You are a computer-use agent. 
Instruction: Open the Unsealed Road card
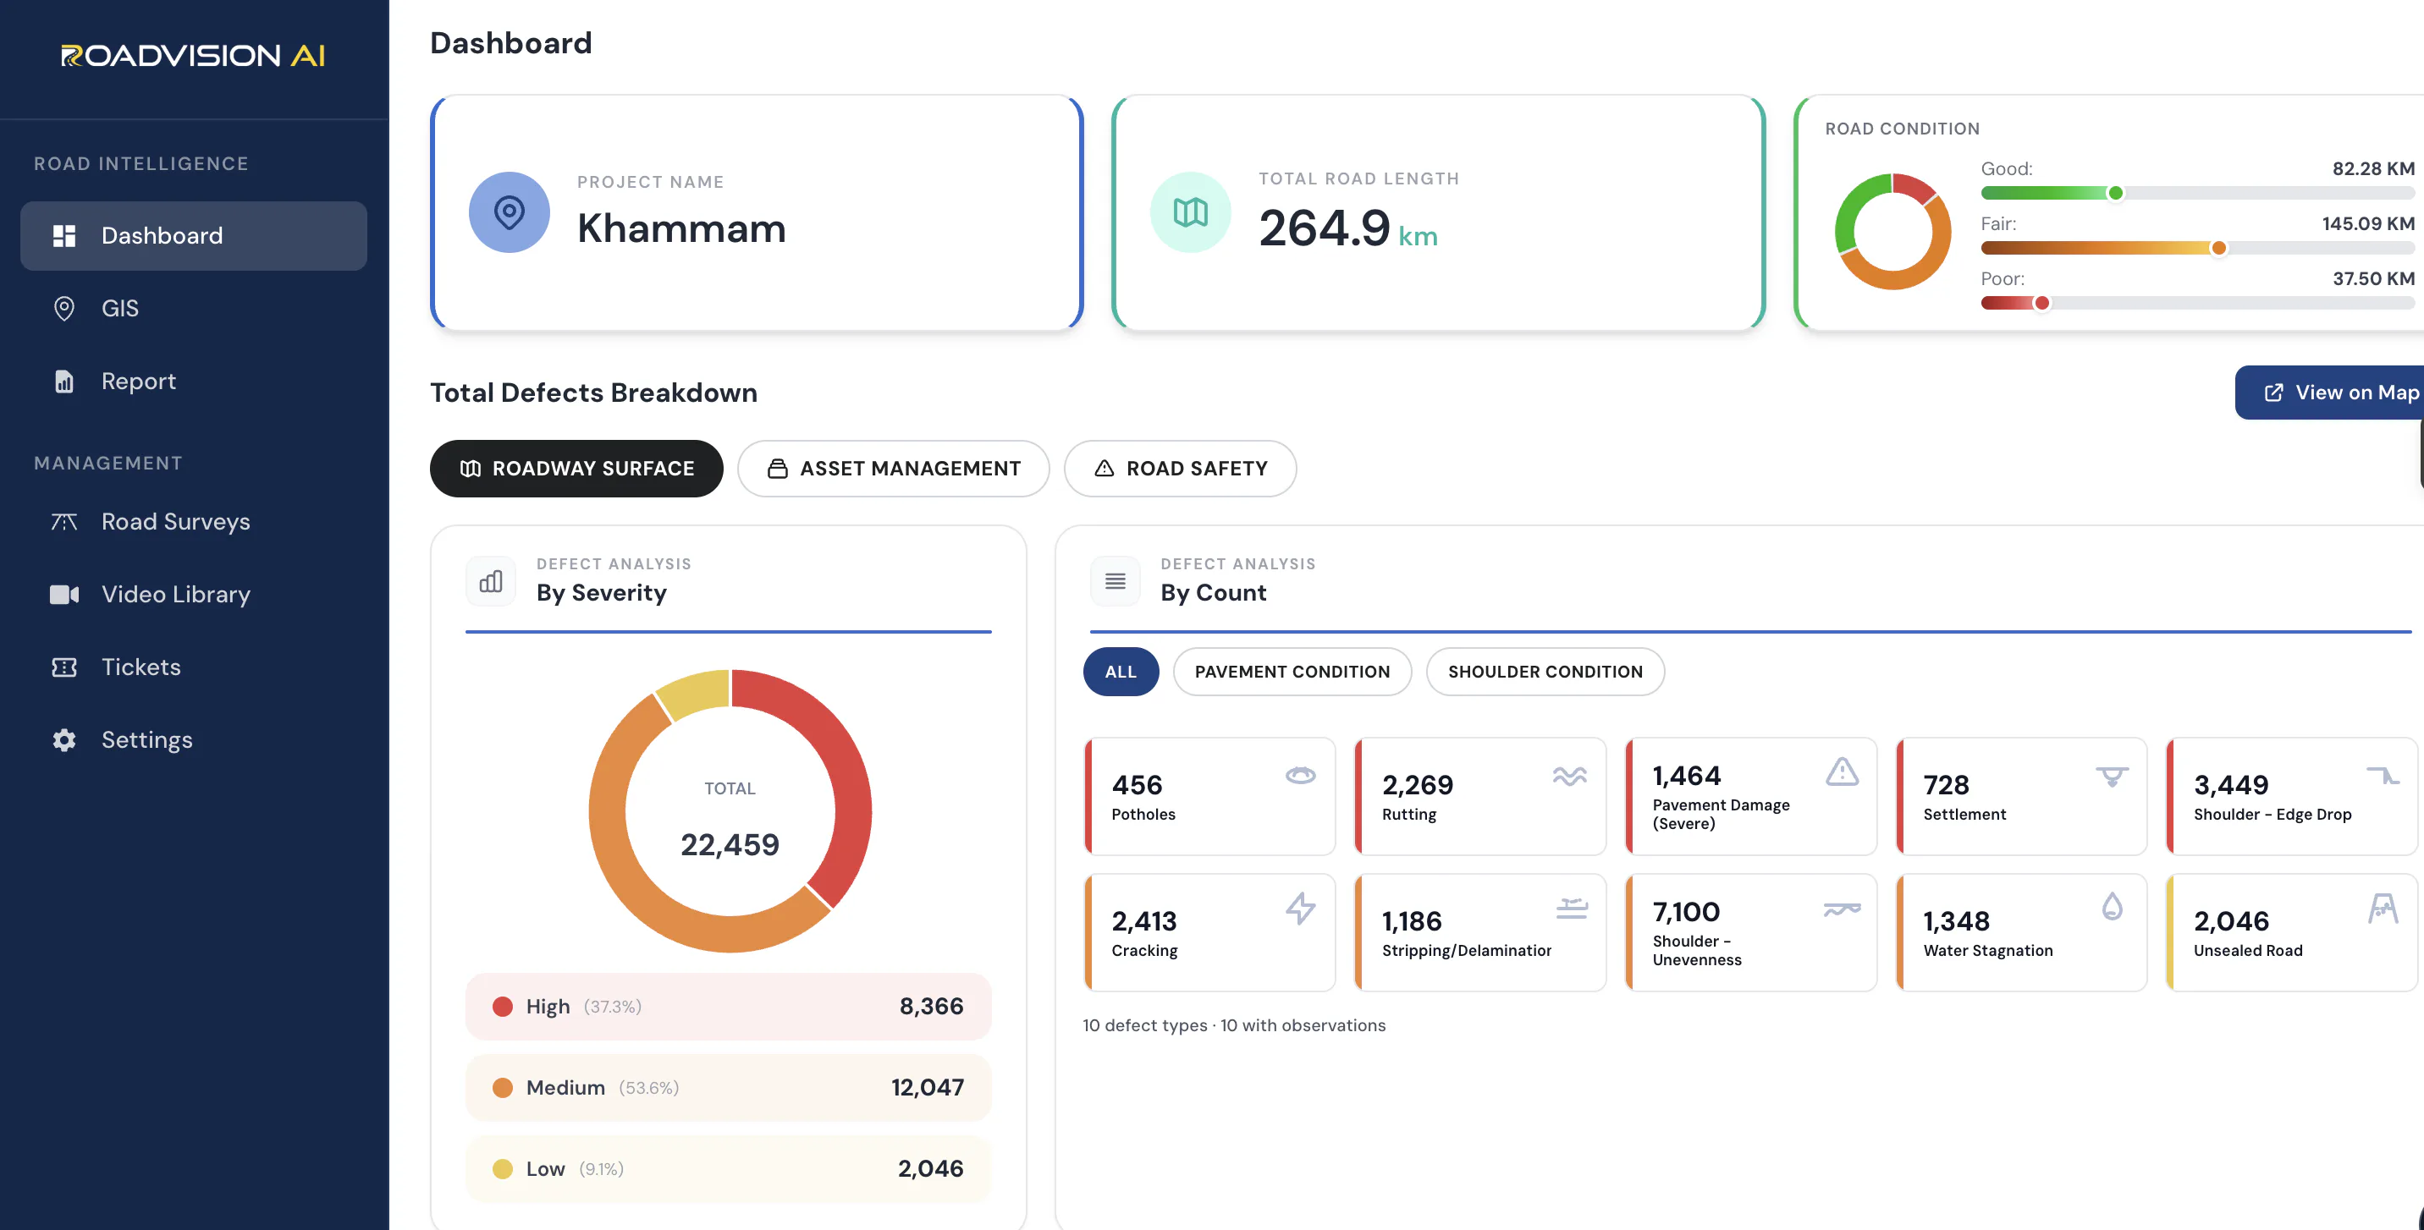point(2291,932)
